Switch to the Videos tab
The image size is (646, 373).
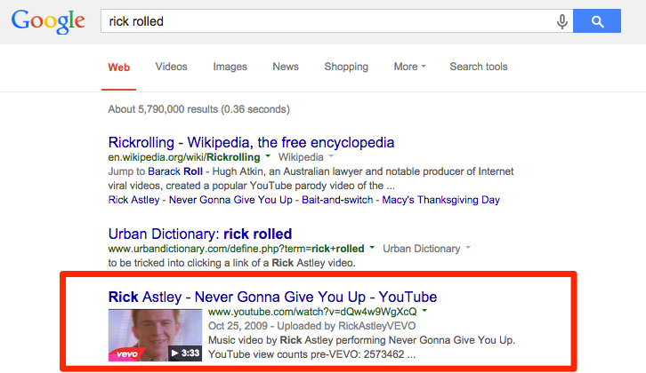coord(171,67)
